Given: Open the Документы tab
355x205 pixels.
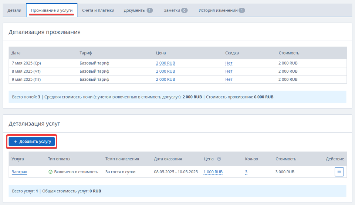Looking at the screenshot, I should (138, 10).
